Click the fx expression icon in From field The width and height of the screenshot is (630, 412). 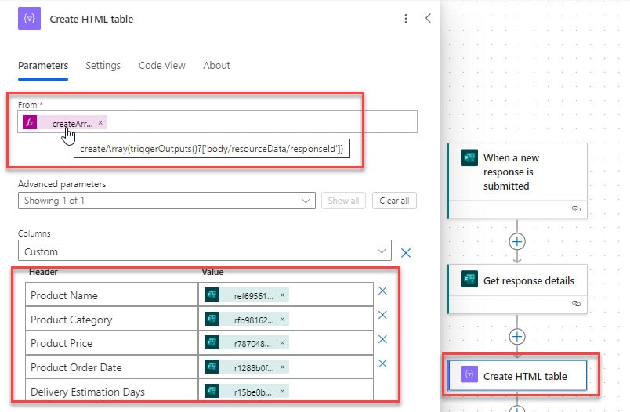tap(30, 122)
